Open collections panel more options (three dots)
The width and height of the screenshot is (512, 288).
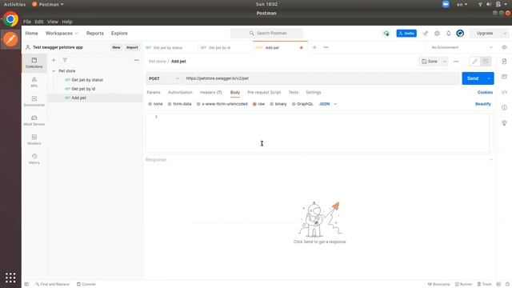(x=137, y=60)
